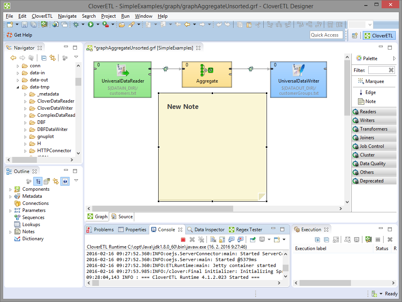Choose the Edge tool in Palette
The image size is (402, 302).
(367, 92)
